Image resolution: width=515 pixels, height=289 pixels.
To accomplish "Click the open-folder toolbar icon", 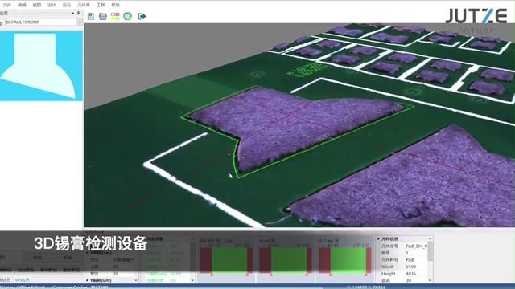I will point(103,16).
